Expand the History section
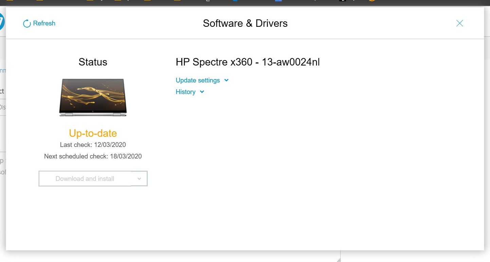The image size is (490, 262). [x=186, y=92]
